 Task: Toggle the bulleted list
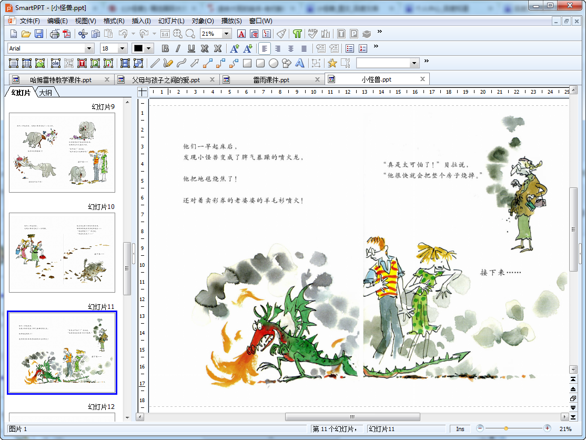[350, 48]
